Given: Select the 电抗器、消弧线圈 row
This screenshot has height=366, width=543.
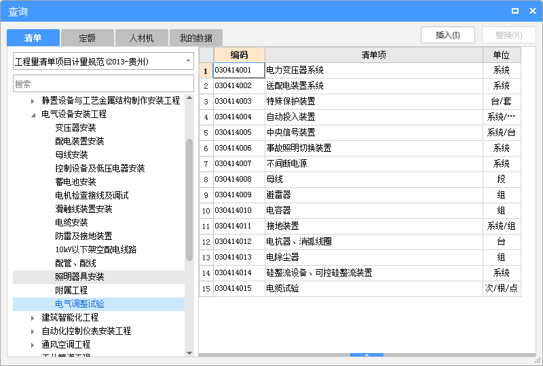Looking at the screenshot, I should (x=360, y=241).
